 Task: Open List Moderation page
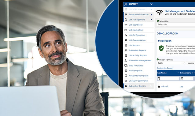(x=136, y=30)
